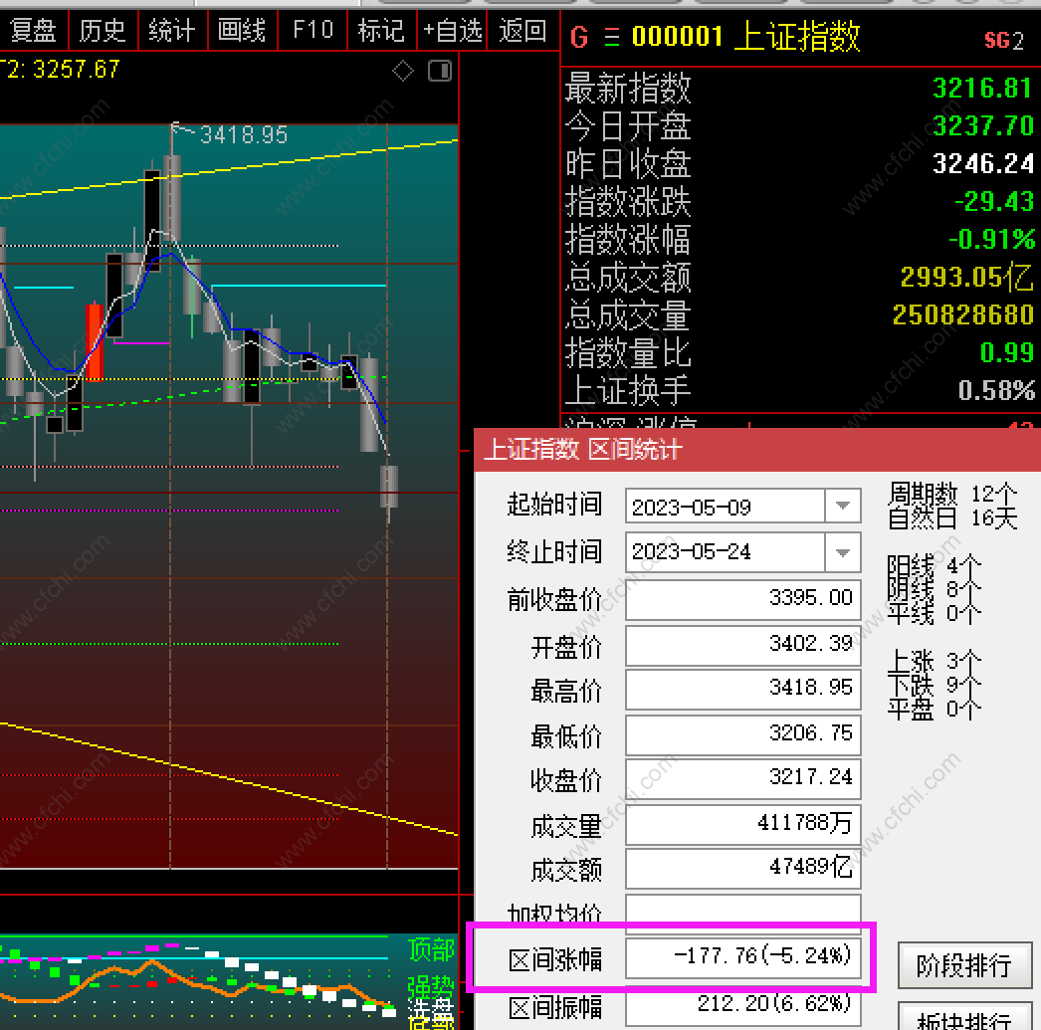This screenshot has width=1041, height=1030.
Task: Select the 画线 drawing tool tab
Action: click(242, 31)
